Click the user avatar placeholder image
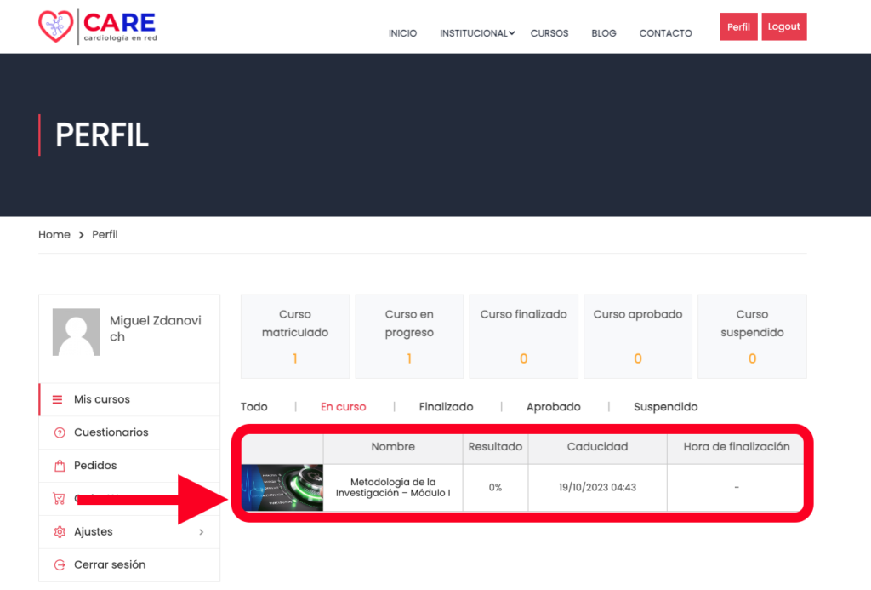The height and width of the screenshot is (590, 871). 76,332
